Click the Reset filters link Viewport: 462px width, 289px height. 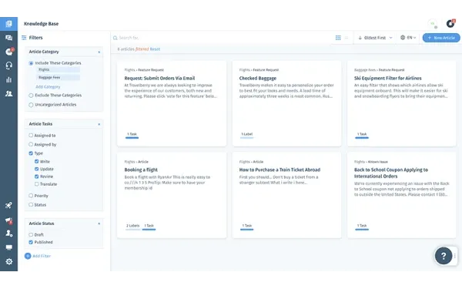[x=155, y=49]
